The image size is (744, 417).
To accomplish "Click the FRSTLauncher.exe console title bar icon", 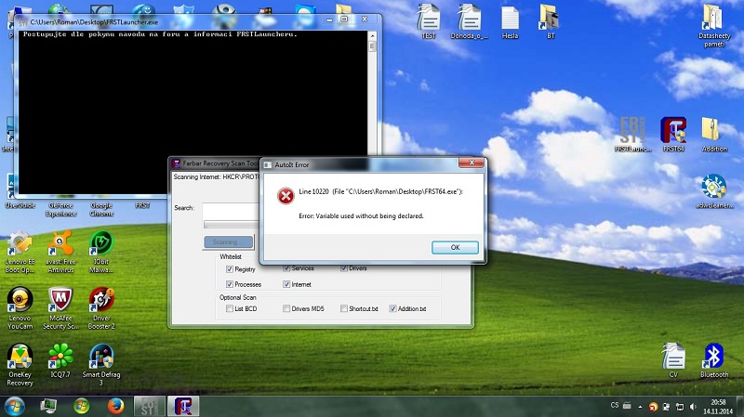I will [22, 21].
